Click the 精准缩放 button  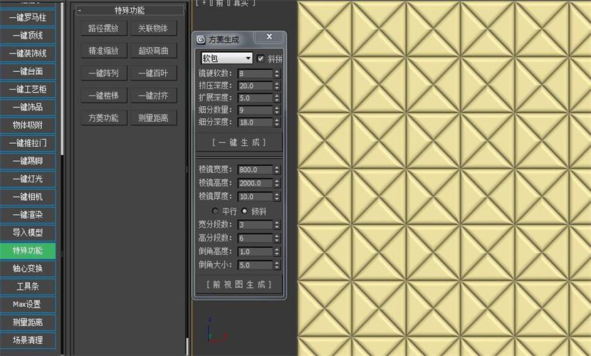pos(103,51)
